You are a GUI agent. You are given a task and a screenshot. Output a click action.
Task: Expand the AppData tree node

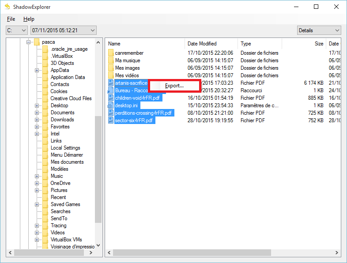(37, 70)
